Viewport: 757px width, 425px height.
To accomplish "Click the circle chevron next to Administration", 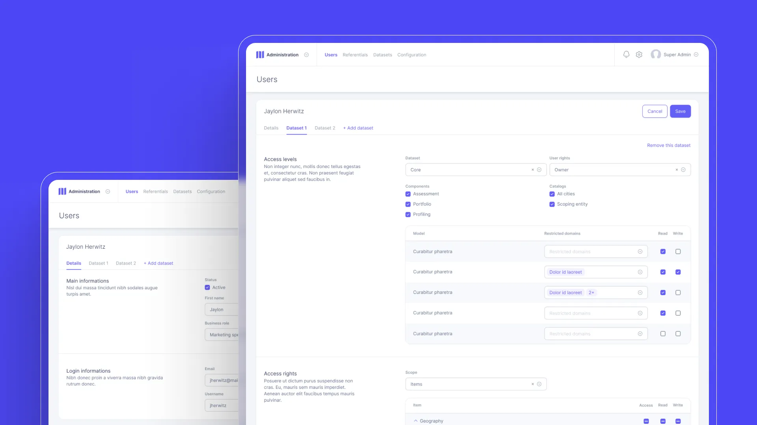I will [x=306, y=55].
